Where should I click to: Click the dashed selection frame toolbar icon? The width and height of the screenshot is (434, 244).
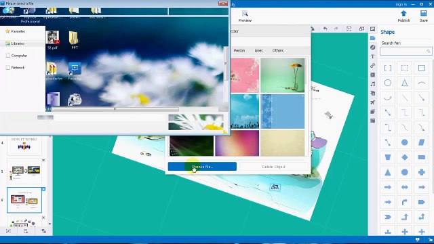[349, 28]
